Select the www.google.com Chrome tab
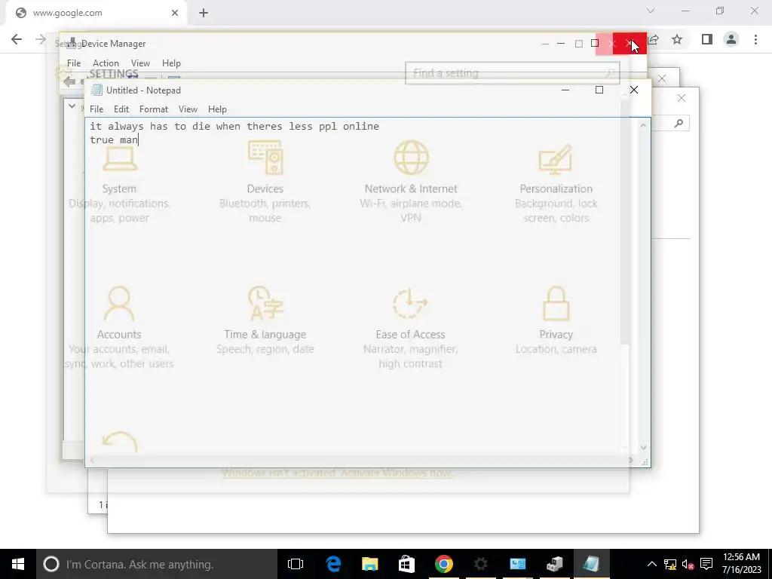 (96, 13)
